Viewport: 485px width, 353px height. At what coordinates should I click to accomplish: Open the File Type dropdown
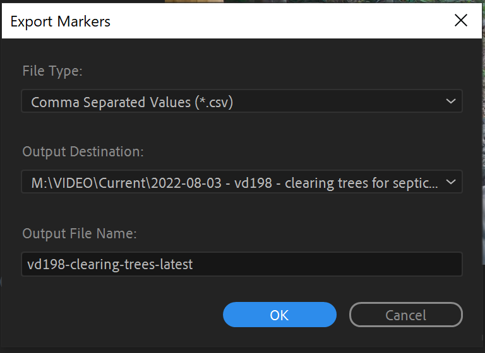(x=241, y=101)
